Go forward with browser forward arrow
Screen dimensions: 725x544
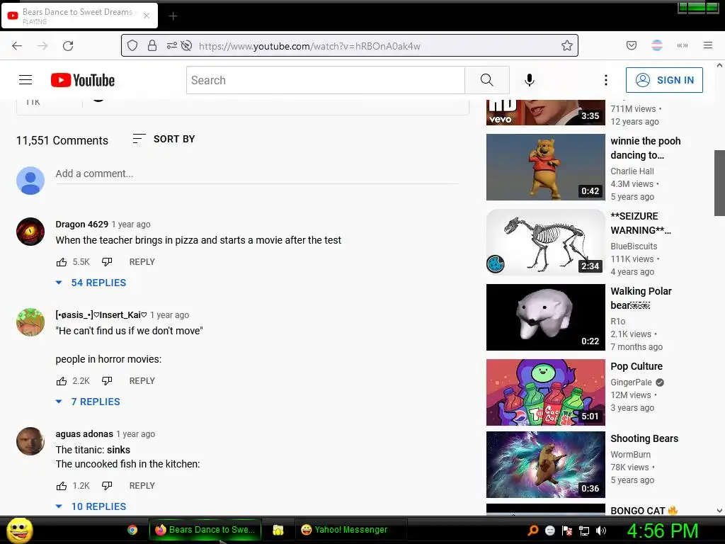point(42,46)
